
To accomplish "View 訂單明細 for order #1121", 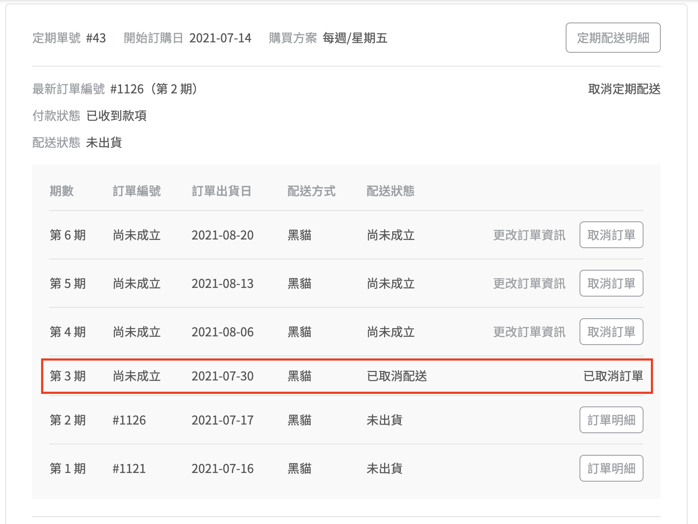I will [x=611, y=469].
